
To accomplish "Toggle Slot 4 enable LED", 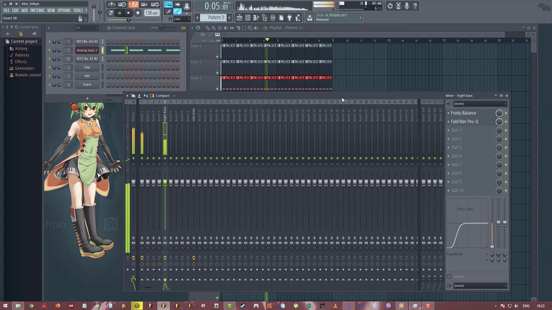I will coord(506,139).
